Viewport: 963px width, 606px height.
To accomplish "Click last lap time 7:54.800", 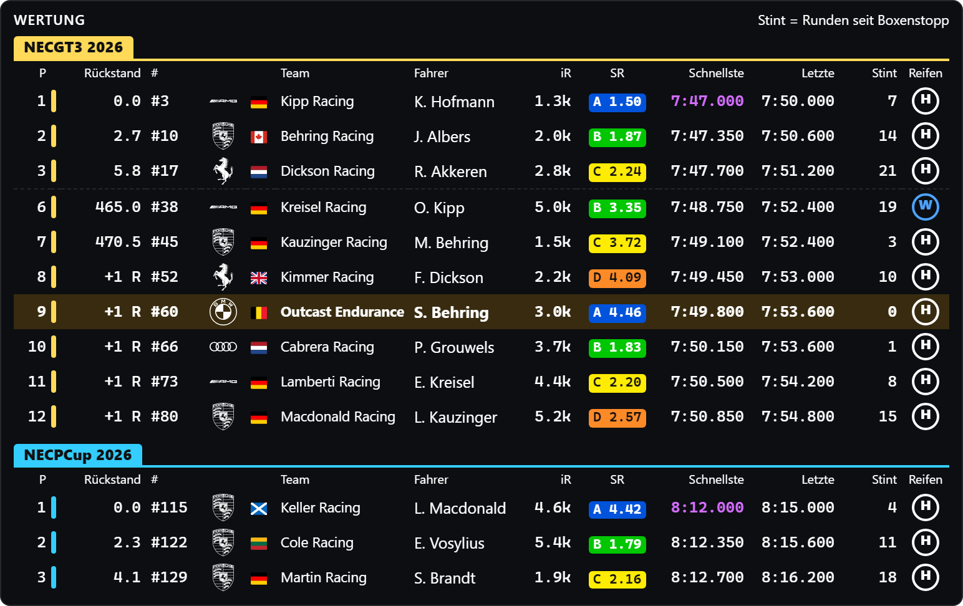I will click(798, 416).
